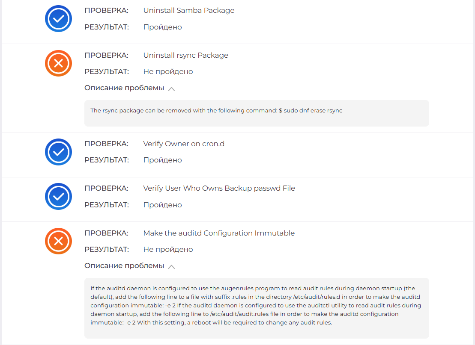Click the passed icon for Uninstall Samba Package
Screen dimensions: 475x345
click(x=59, y=18)
